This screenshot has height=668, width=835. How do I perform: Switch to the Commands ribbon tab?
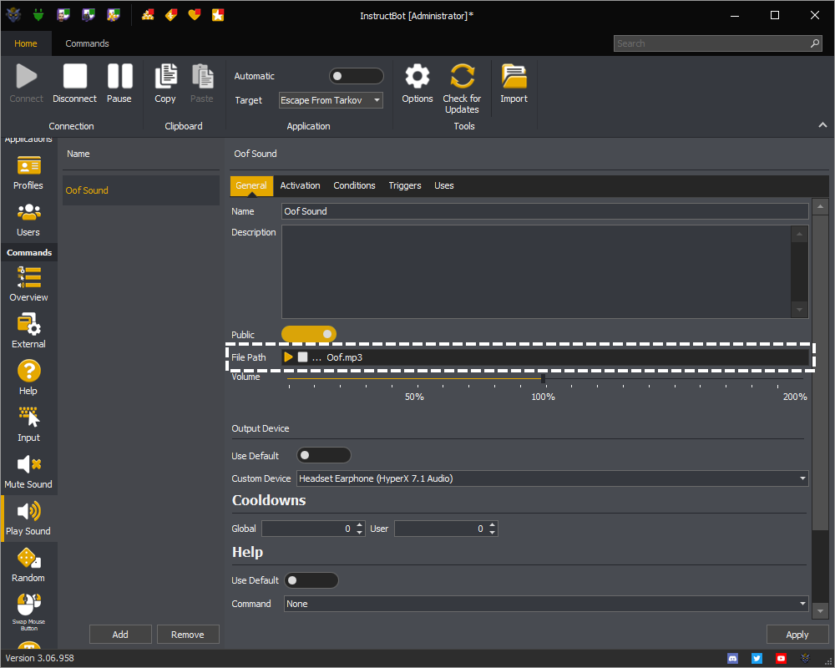(x=88, y=43)
